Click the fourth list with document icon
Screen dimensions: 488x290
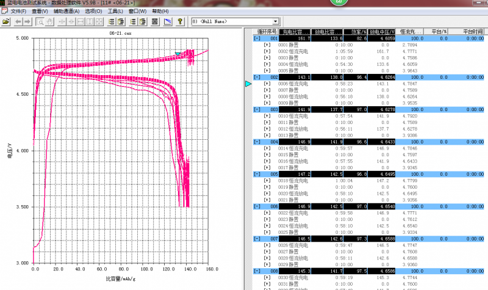point(143,21)
